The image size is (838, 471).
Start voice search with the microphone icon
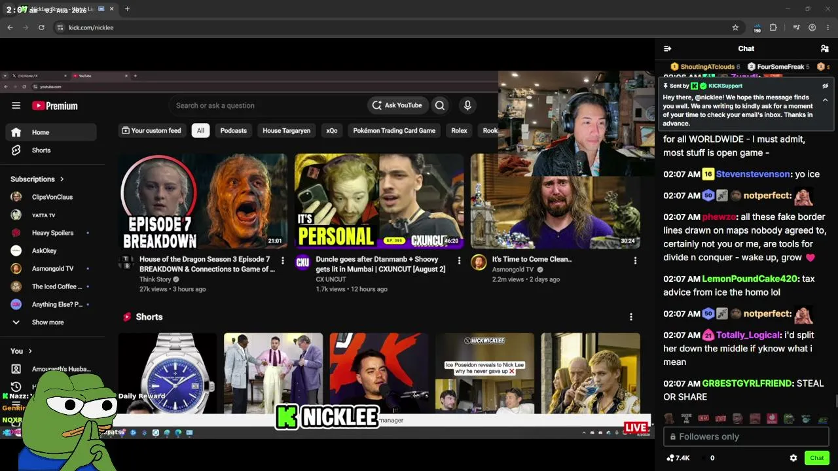point(467,105)
